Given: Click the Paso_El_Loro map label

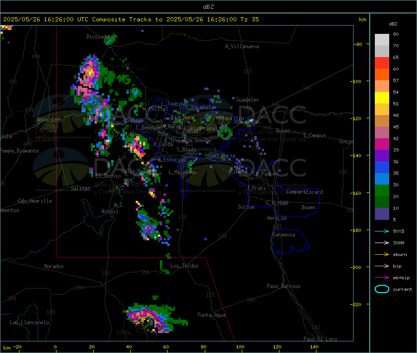Looking at the screenshot, I should tap(320, 339).
